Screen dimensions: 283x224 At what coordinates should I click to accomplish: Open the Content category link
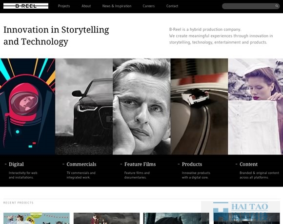248,164
